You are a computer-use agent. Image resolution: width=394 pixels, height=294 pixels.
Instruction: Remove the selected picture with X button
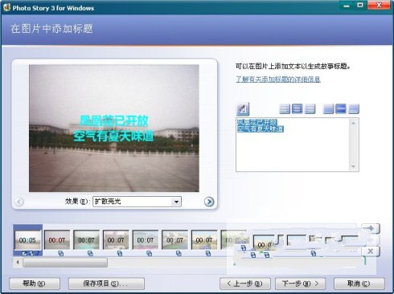[x=371, y=251]
